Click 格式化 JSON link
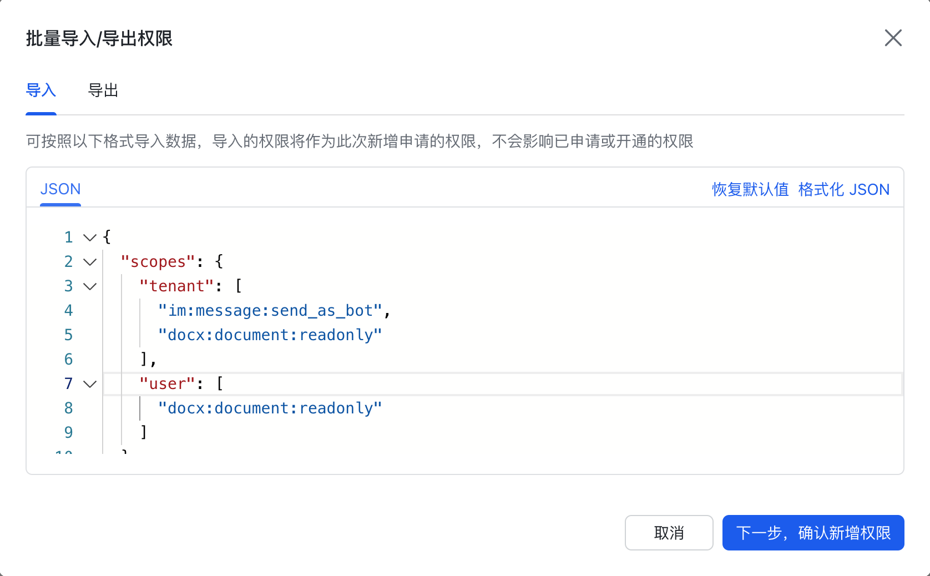The width and height of the screenshot is (930, 576). [x=843, y=190]
